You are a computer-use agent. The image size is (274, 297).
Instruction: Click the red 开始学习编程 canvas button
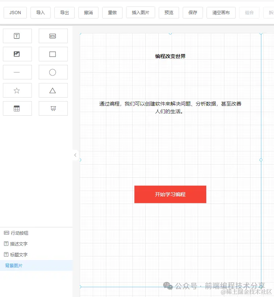[x=170, y=194]
